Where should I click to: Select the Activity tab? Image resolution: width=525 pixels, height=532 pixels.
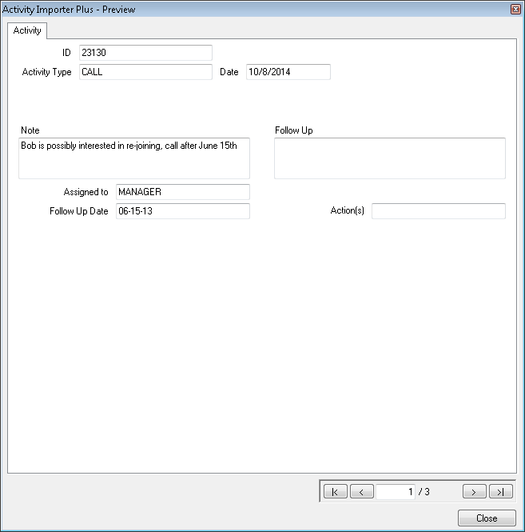(27, 30)
